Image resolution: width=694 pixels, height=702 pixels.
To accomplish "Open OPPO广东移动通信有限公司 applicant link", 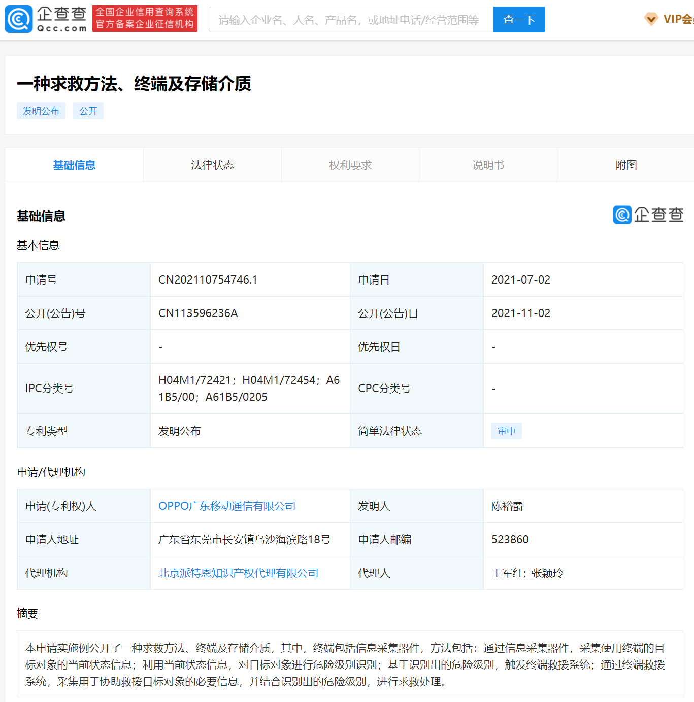I will 227,506.
